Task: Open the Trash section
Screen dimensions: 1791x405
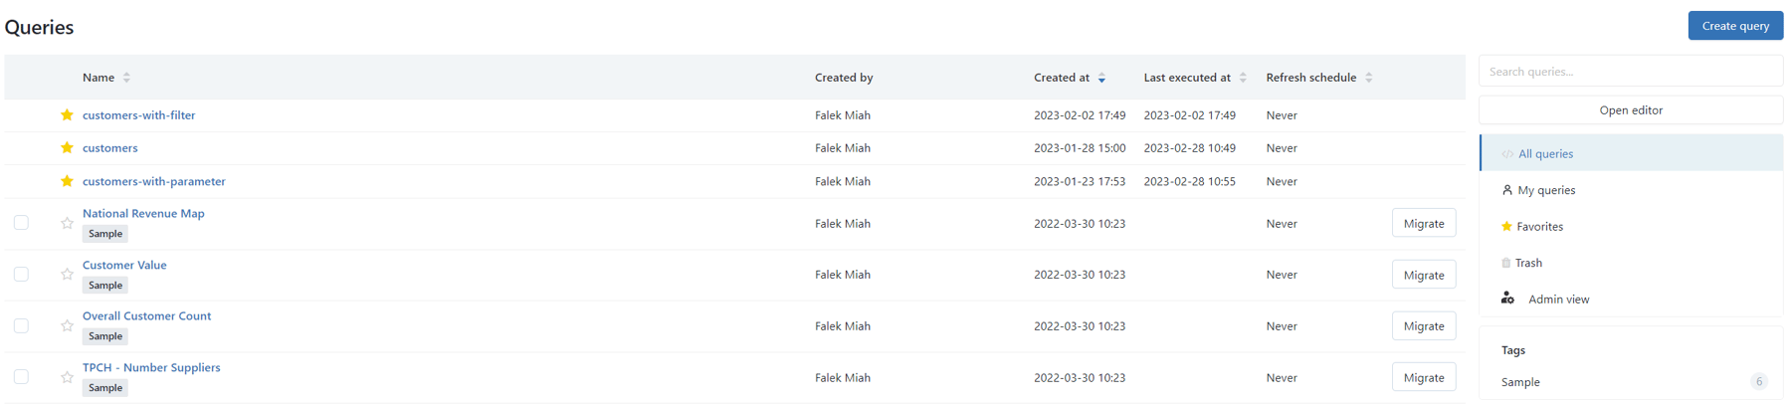Action: tap(1528, 263)
